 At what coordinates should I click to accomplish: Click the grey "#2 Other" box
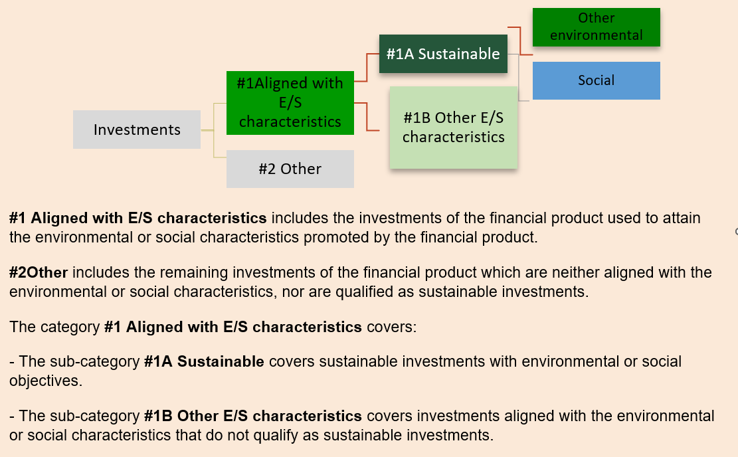tap(290, 169)
